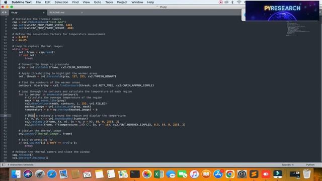The width and height of the screenshot is (322, 181).
Task: Click line number 36 in the gutter
Action: pos(5,116)
